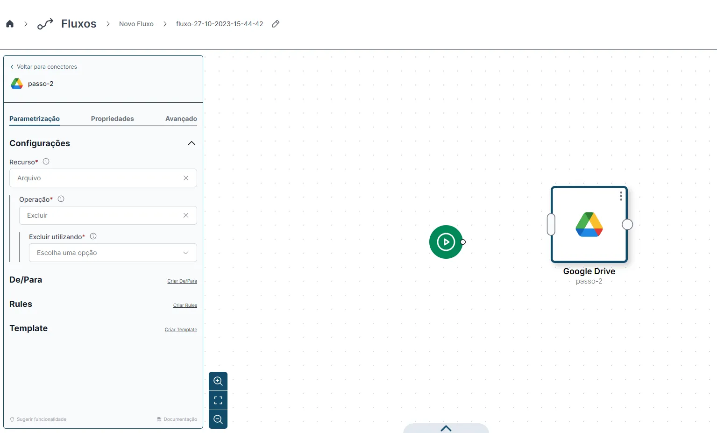The height and width of the screenshot is (433, 717).
Task: Click the Google Drive node input port
Action: click(551, 225)
